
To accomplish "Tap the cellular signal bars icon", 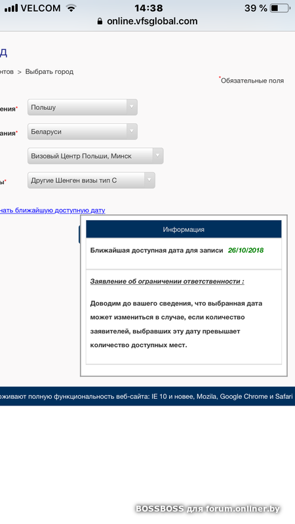I will 11,8.
